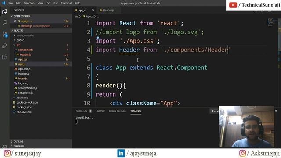281x158 pixels.
Task: Open the Run menu
Action: point(56,3)
